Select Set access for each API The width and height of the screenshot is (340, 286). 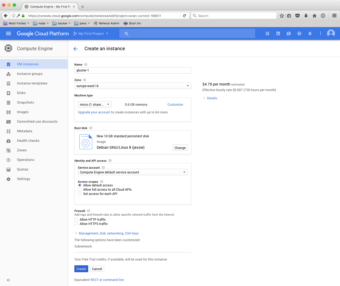pos(80,194)
